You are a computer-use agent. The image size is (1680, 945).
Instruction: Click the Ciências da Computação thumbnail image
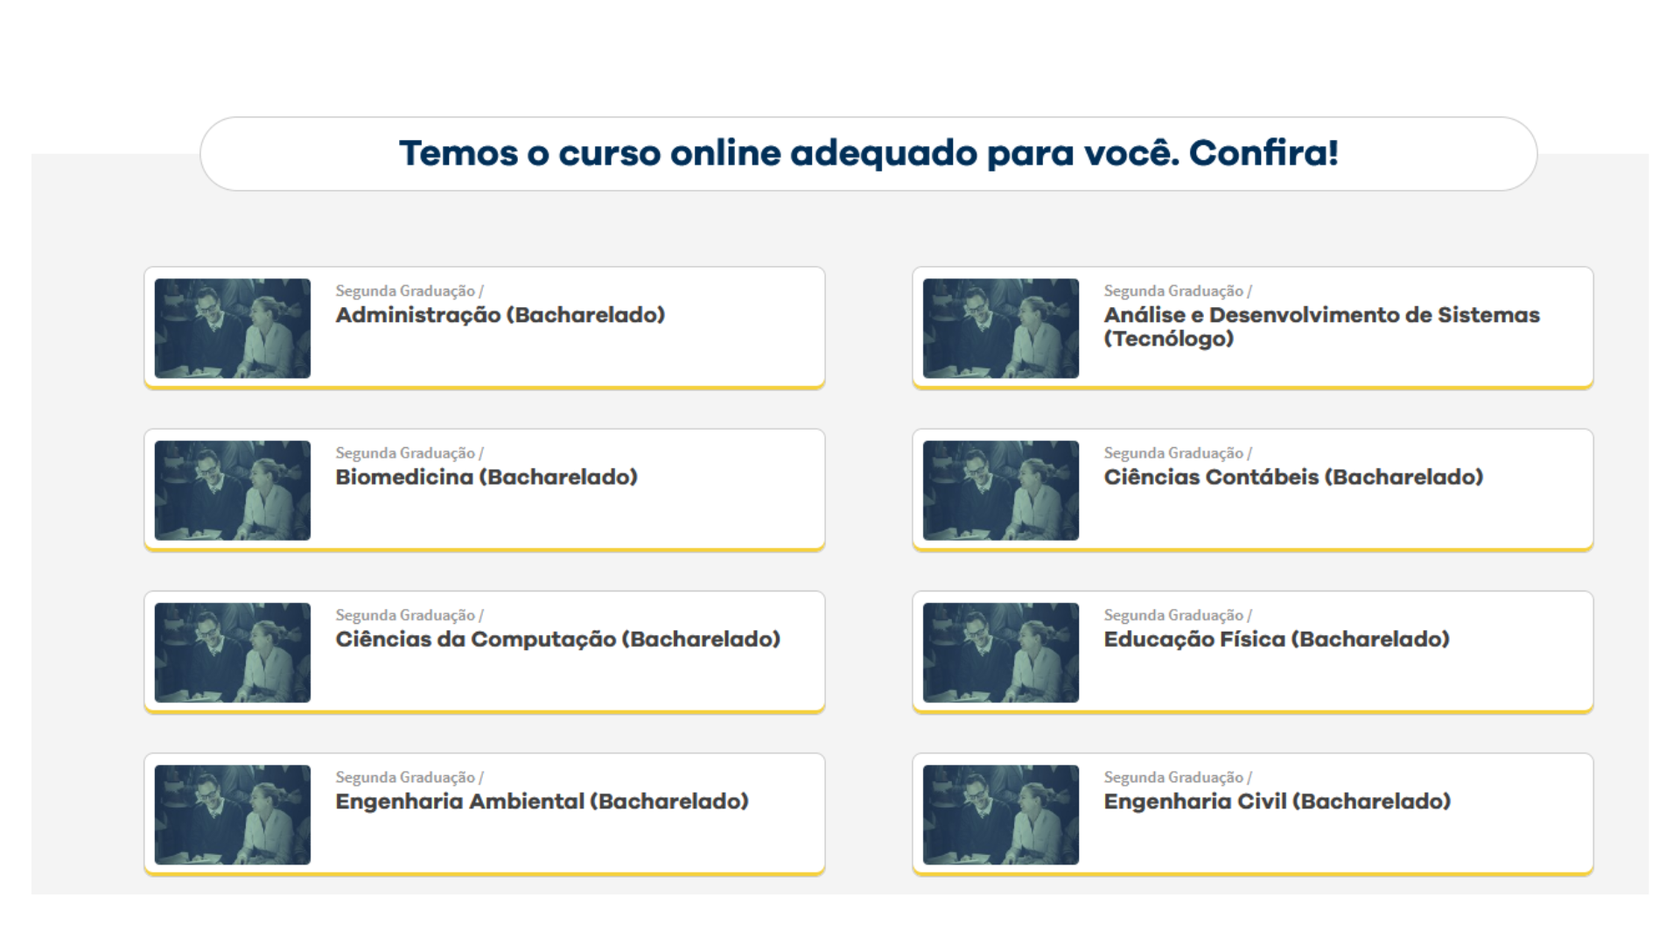point(233,653)
